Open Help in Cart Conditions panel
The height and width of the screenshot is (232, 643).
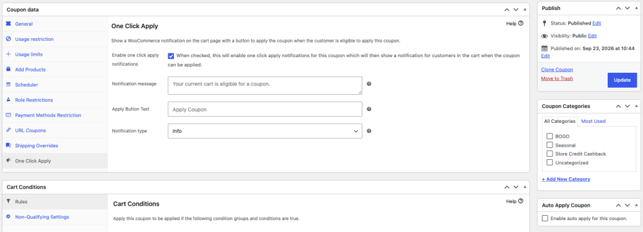coord(515,201)
